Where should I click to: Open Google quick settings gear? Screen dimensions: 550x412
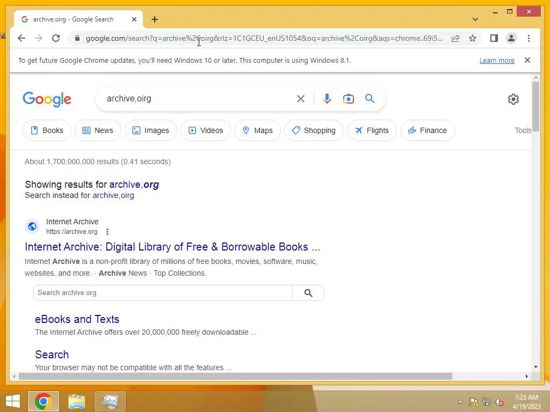click(513, 99)
